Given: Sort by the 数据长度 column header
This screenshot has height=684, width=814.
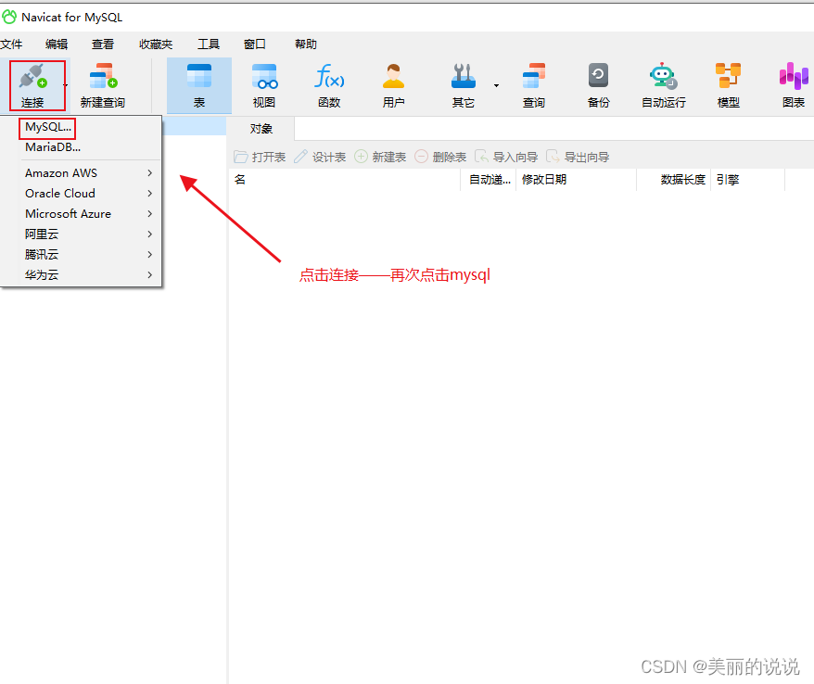Looking at the screenshot, I should [x=673, y=180].
